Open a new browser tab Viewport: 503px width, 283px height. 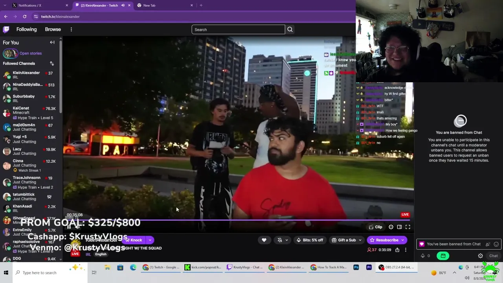pyautogui.click(x=201, y=6)
